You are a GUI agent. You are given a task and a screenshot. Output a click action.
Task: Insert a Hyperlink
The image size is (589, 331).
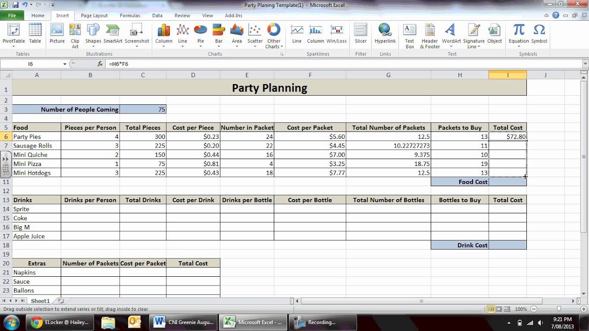point(385,34)
